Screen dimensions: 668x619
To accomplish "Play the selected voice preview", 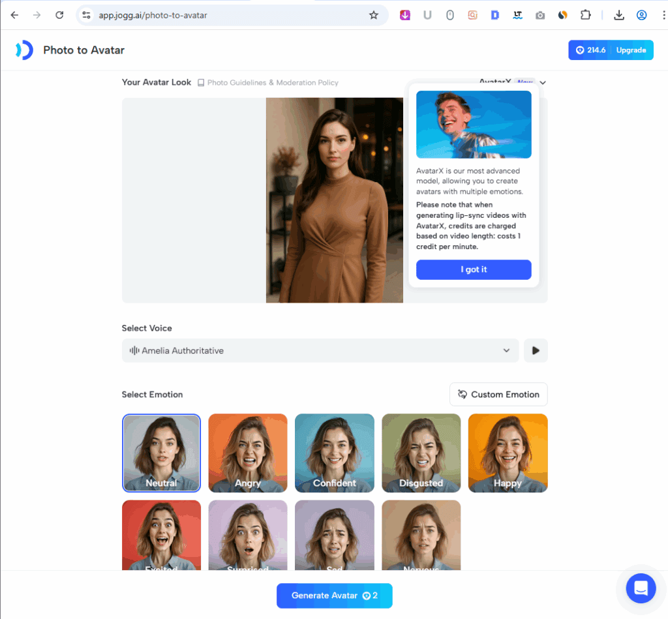I will (x=536, y=350).
